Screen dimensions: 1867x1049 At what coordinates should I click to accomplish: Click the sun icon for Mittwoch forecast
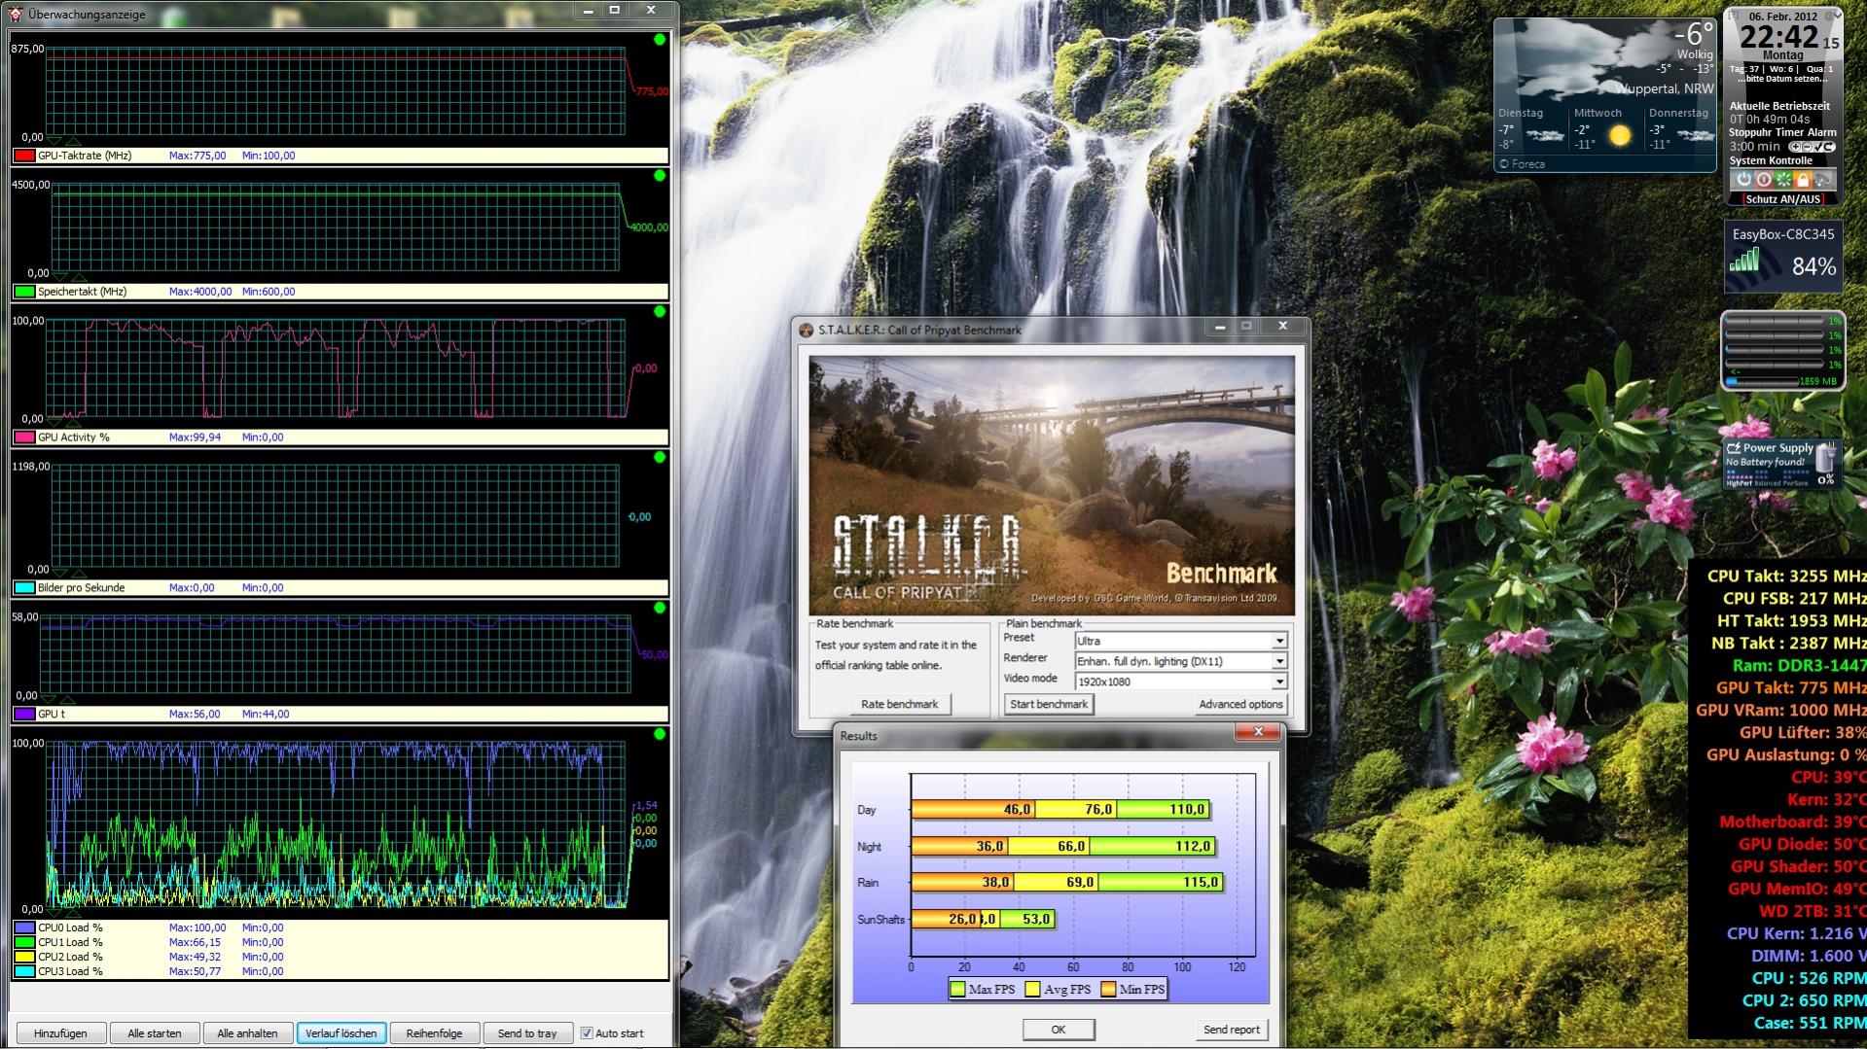1620,136
